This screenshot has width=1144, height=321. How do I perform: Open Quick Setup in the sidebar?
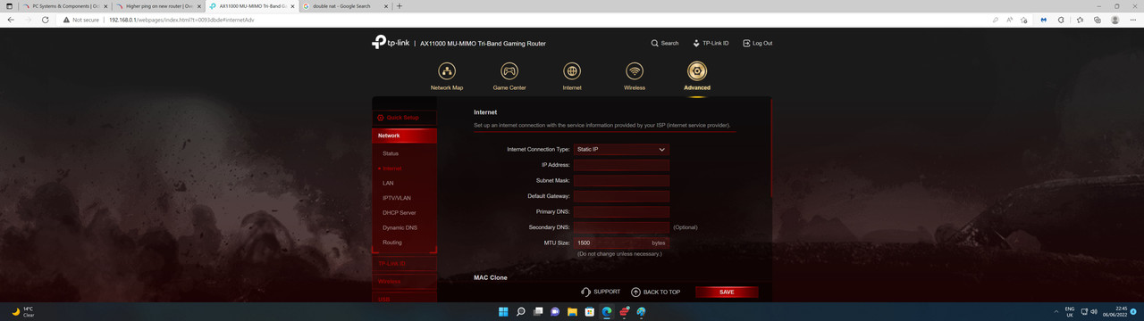(x=404, y=118)
